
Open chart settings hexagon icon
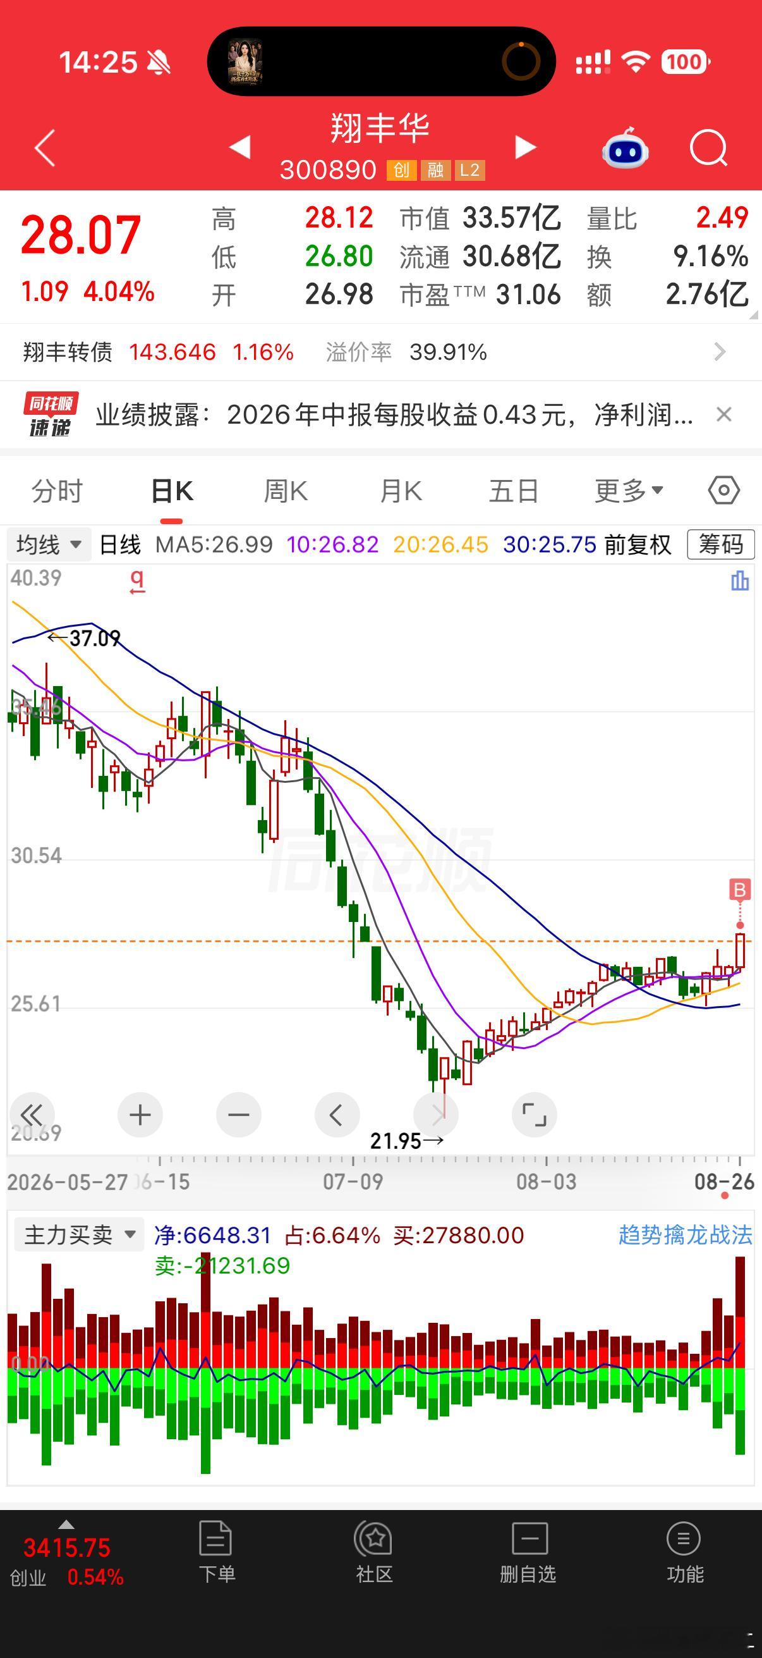tap(724, 491)
